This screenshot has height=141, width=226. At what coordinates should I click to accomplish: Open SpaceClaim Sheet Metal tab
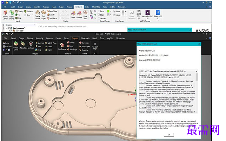[96, 7]
